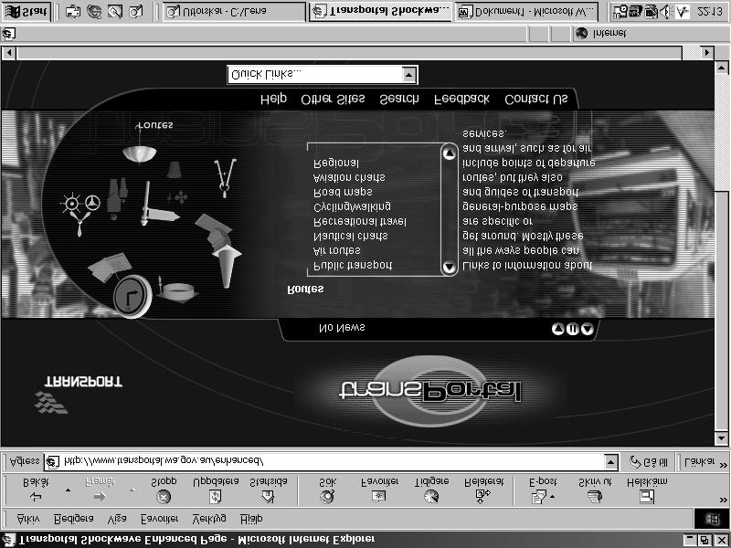Click the Internet Explorer logo throbber
The width and height of the screenshot is (731, 548).
(x=712, y=519)
